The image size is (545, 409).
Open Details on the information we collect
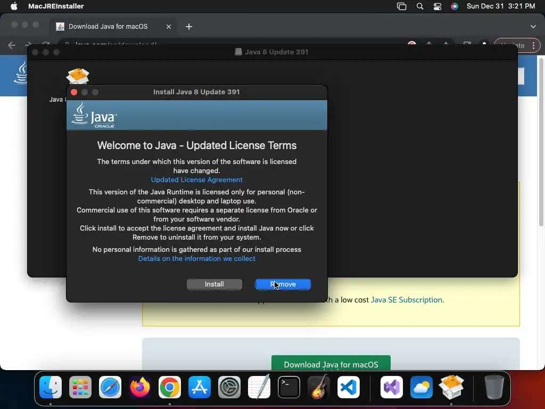click(197, 259)
